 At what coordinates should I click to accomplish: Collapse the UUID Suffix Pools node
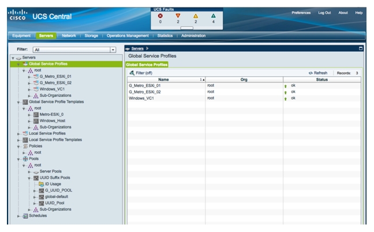point(29,178)
